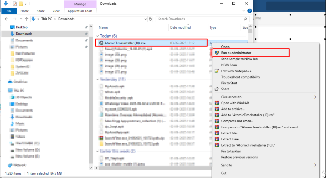Collapse the Today (6) group
The image size is (326, 178).
click(x=97, y=36)
